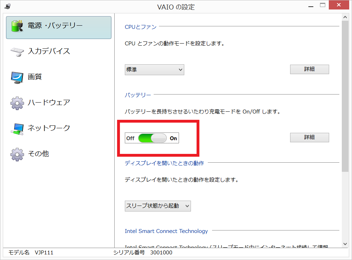This screenshot has height=260, width=352.
Task: Switch to the ネットワーク category
Action: point(59,129)
